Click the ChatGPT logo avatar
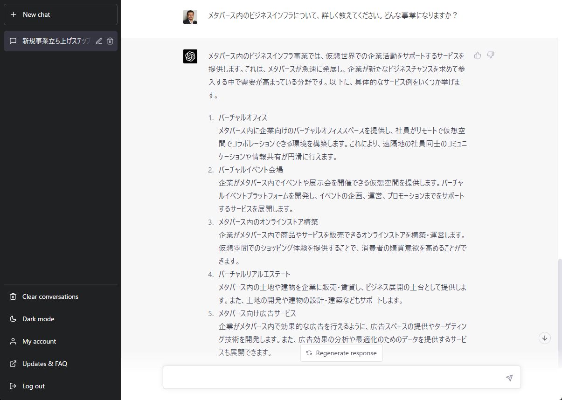562x400 pixels. tap(190, 56)
